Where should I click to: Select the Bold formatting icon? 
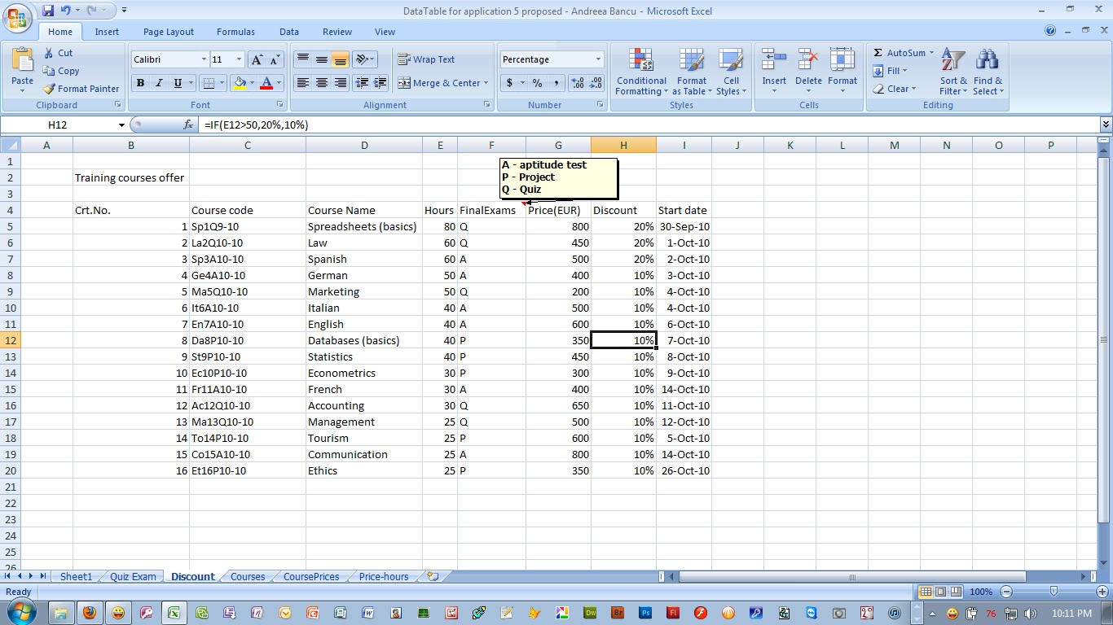pyautogui.click(x=139, y=83)
